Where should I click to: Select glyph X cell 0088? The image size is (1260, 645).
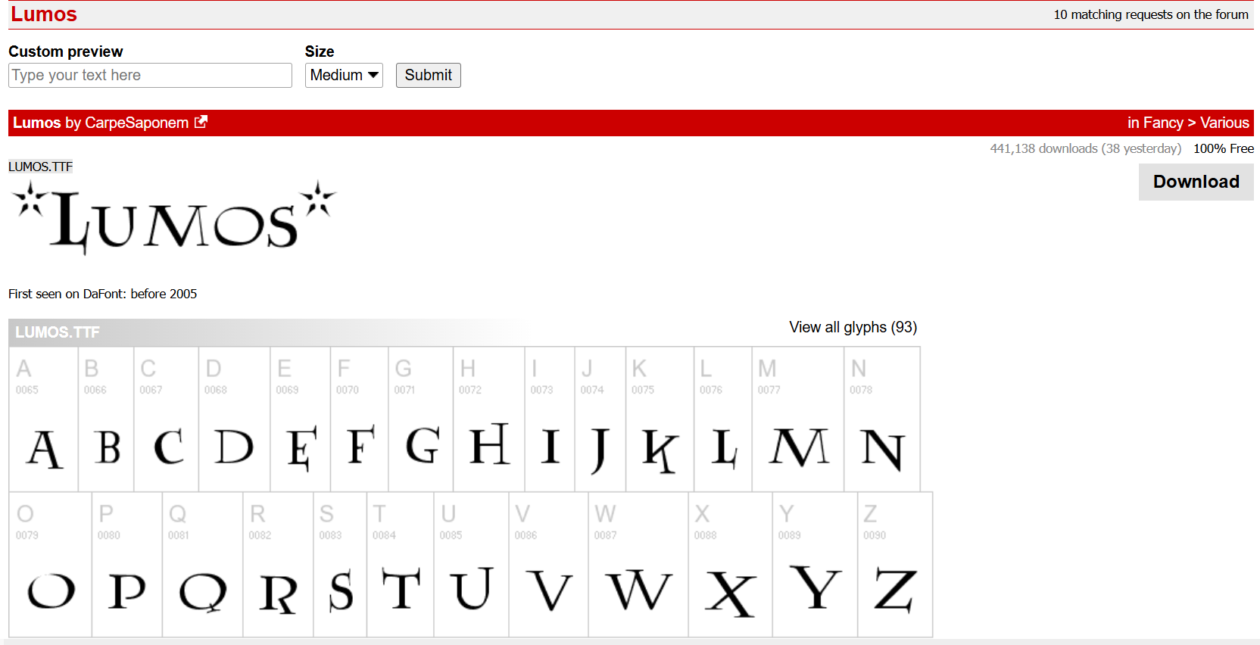click(731, 565)
